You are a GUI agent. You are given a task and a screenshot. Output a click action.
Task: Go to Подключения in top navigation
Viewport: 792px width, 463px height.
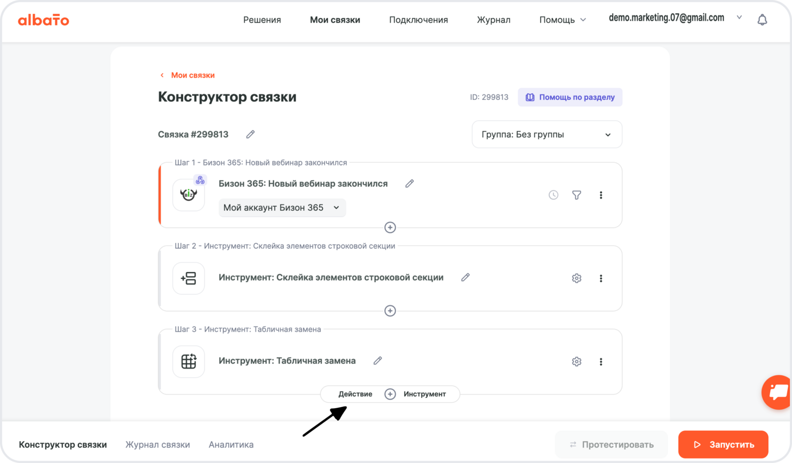coord(418,20)
